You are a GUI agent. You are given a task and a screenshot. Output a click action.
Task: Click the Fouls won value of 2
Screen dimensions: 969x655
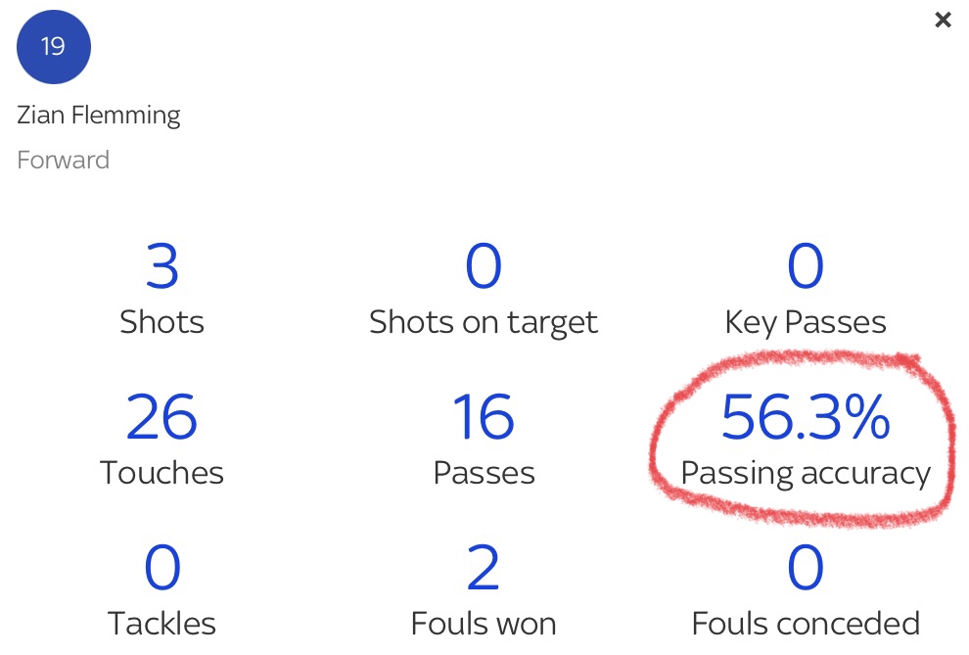click(484, 568)
